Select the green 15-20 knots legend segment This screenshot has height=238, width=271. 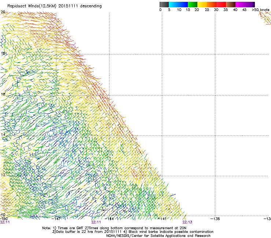(193, 4)
